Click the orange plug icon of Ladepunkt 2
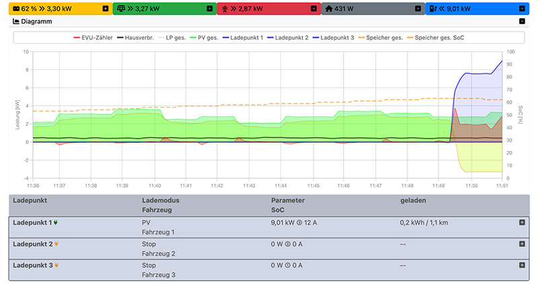Viewport: 538px width, 284px height. tap(56, 244)
